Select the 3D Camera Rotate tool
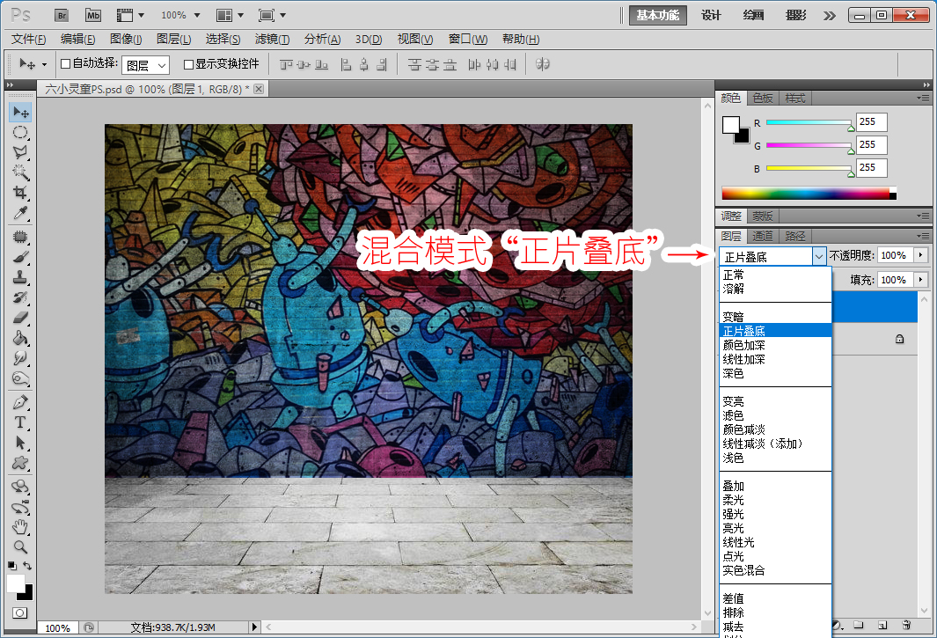 coord(20,507)
